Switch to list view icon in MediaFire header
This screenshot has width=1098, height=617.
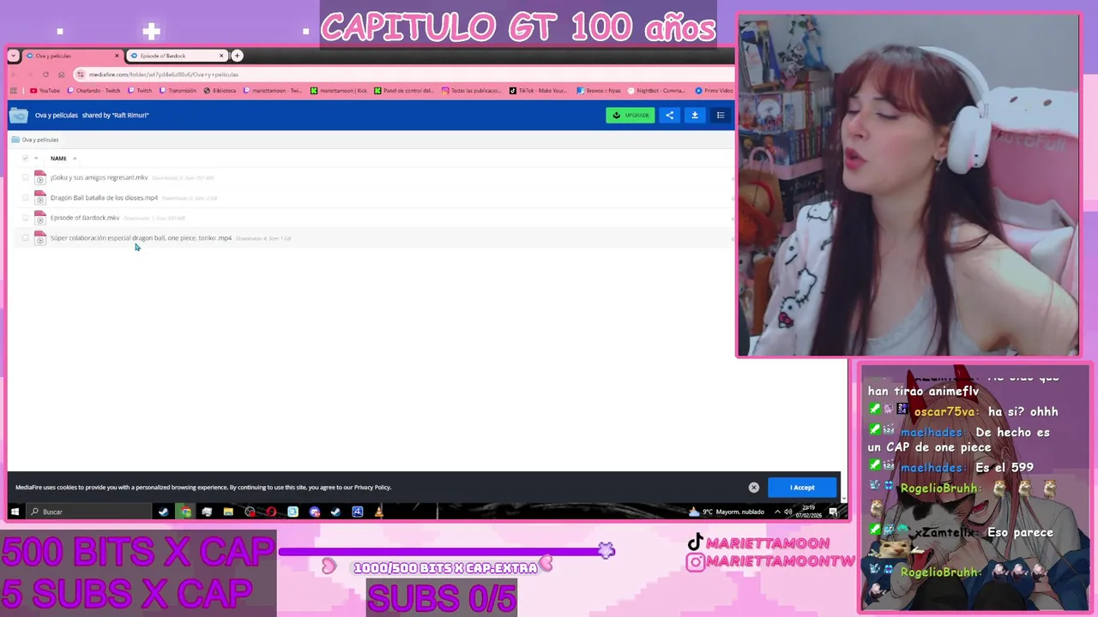[x=721, y=115]
